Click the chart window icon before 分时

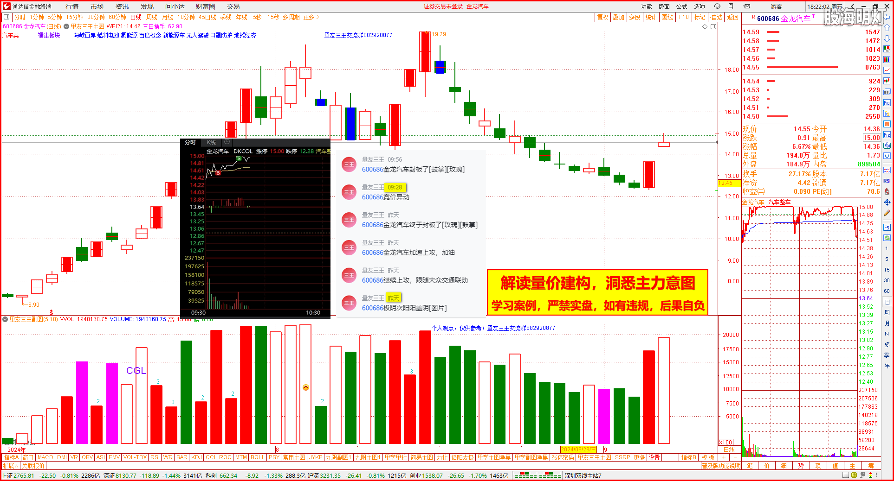pos(6,17)
